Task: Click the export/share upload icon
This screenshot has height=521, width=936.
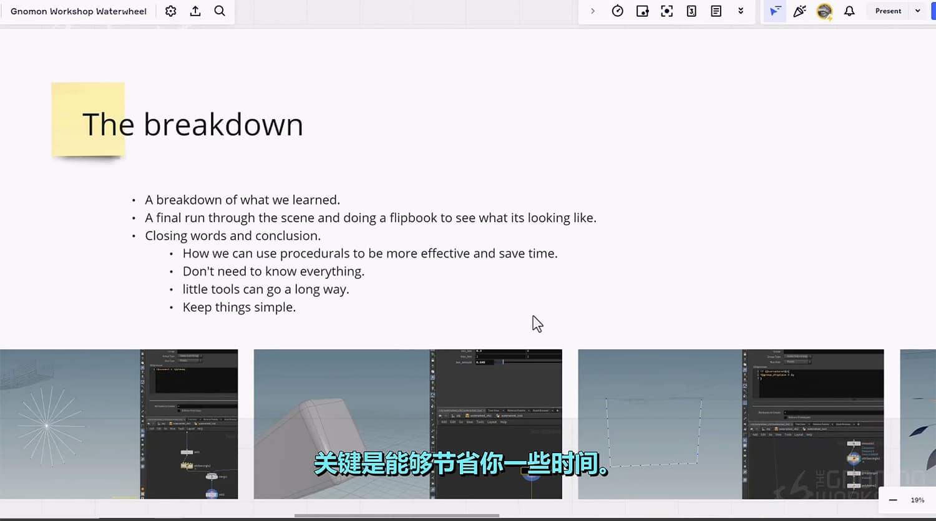Action: tap(195, 11)
